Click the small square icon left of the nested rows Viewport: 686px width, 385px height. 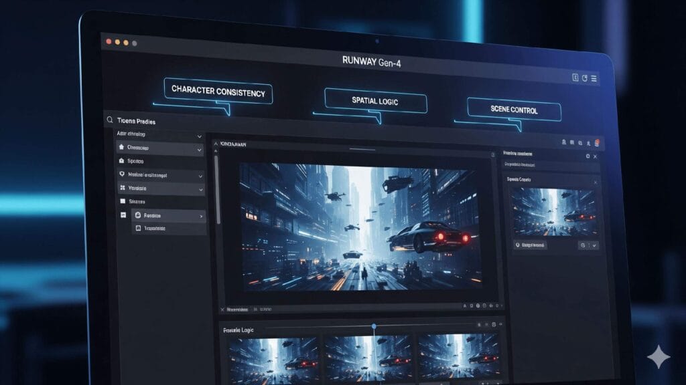pyautogui.click(x=123, y=215)
